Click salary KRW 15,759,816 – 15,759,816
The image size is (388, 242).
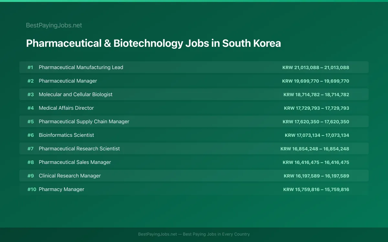(316, 189)
